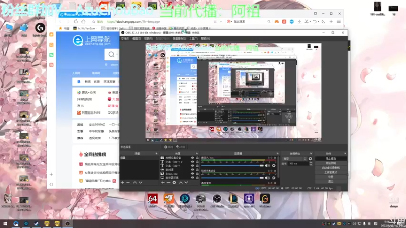Toggle visibility of 视频采集设备 source
The image size is (406, 228).
tap(192, 158)
